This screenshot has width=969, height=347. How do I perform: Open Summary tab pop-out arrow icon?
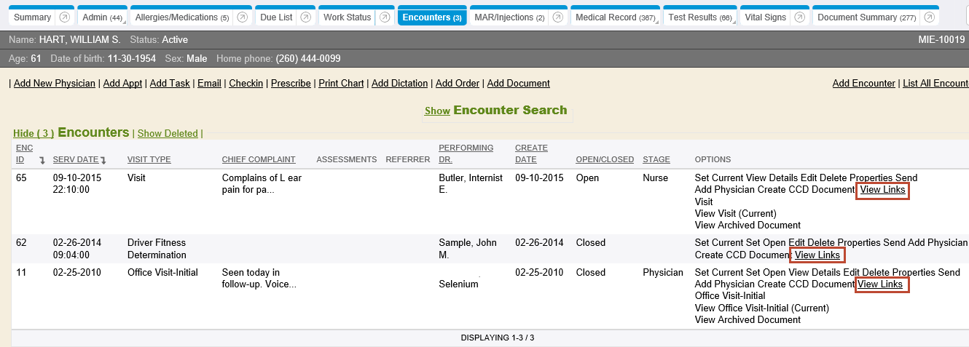65,17
